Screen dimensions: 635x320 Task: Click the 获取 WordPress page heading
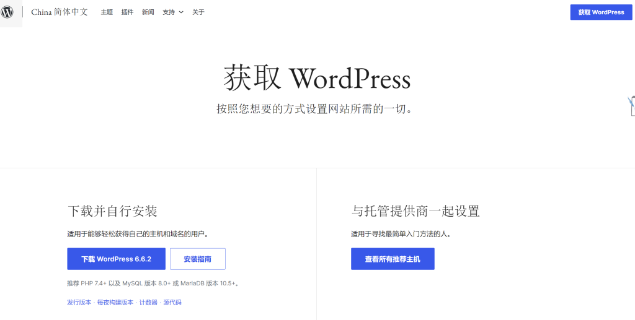317,79
